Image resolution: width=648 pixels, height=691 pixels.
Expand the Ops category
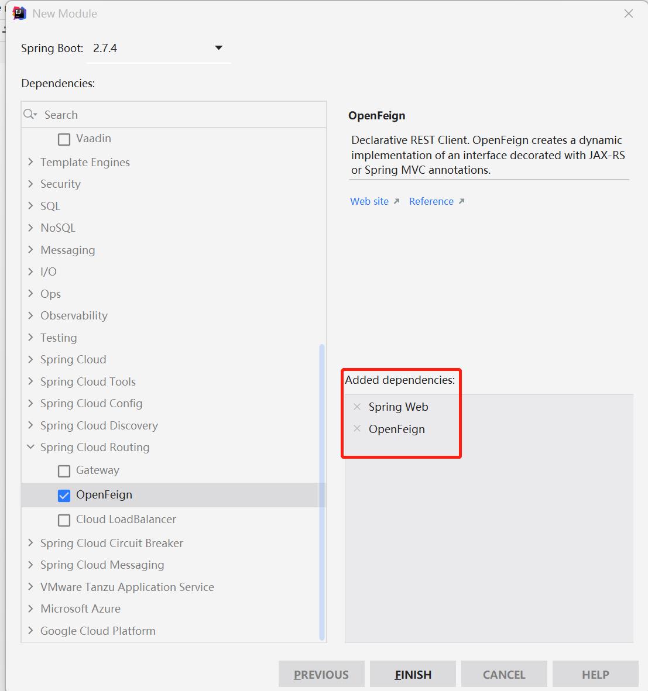click(30, 294)
